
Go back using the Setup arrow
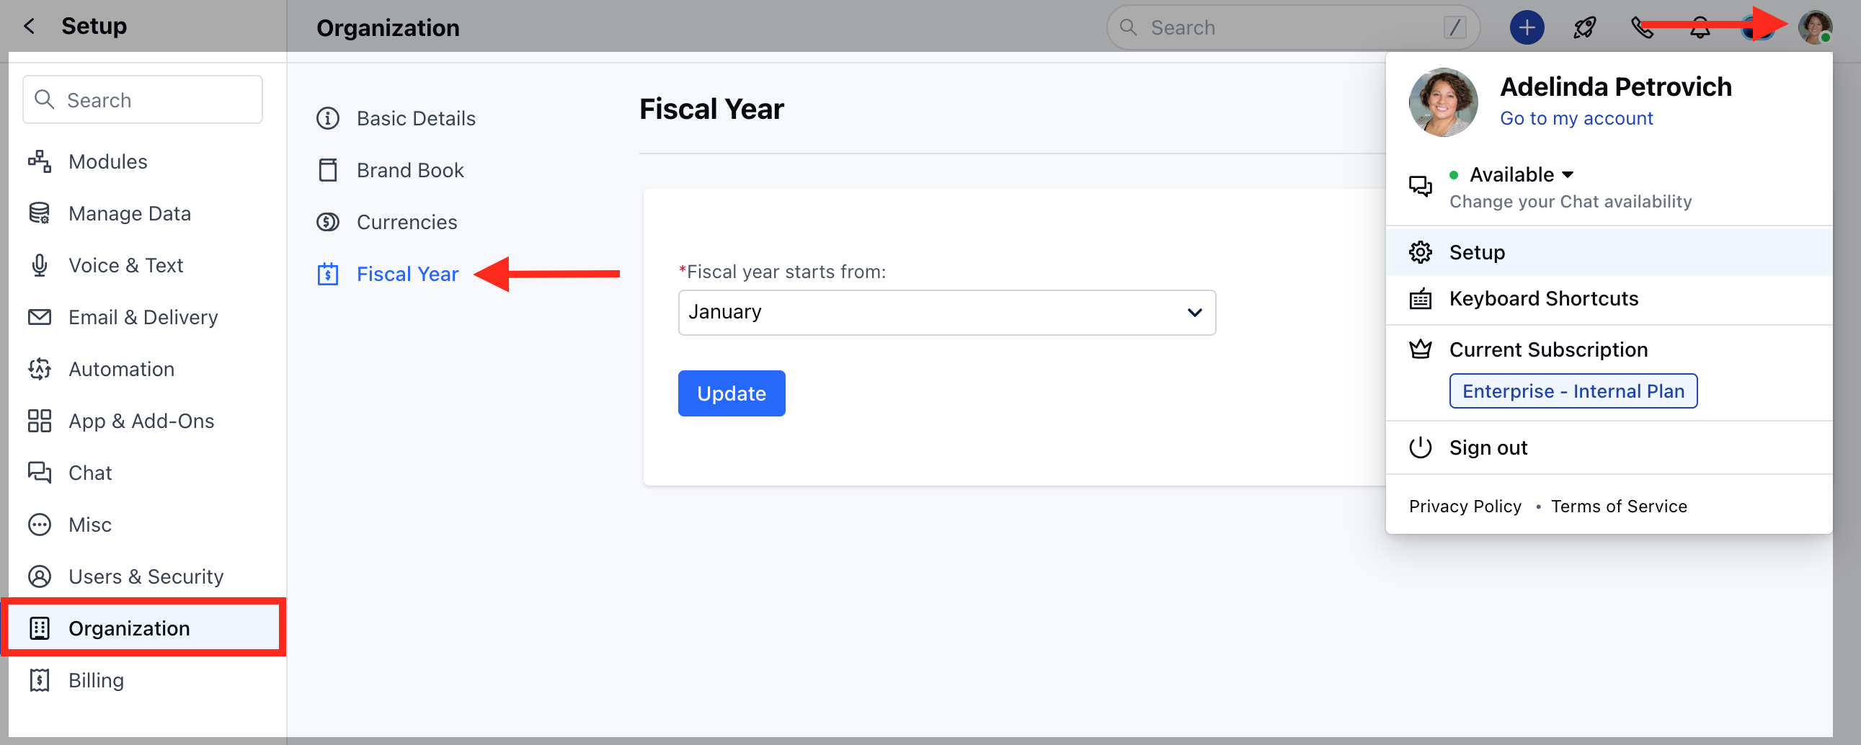pos(29,26)
